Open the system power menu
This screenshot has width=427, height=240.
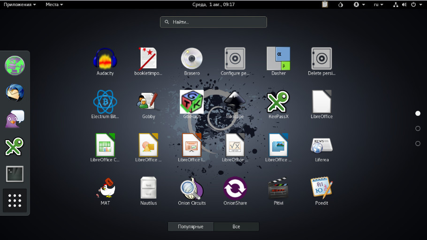pos(417,4)
